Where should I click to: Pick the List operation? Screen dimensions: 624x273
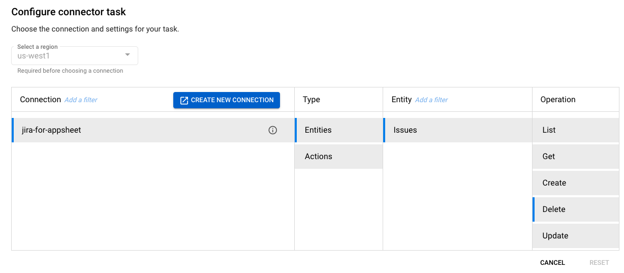click(549, 130)
